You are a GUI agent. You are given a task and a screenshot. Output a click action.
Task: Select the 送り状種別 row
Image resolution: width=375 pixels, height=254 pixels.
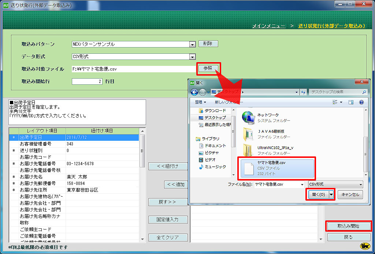coord(74,151)
